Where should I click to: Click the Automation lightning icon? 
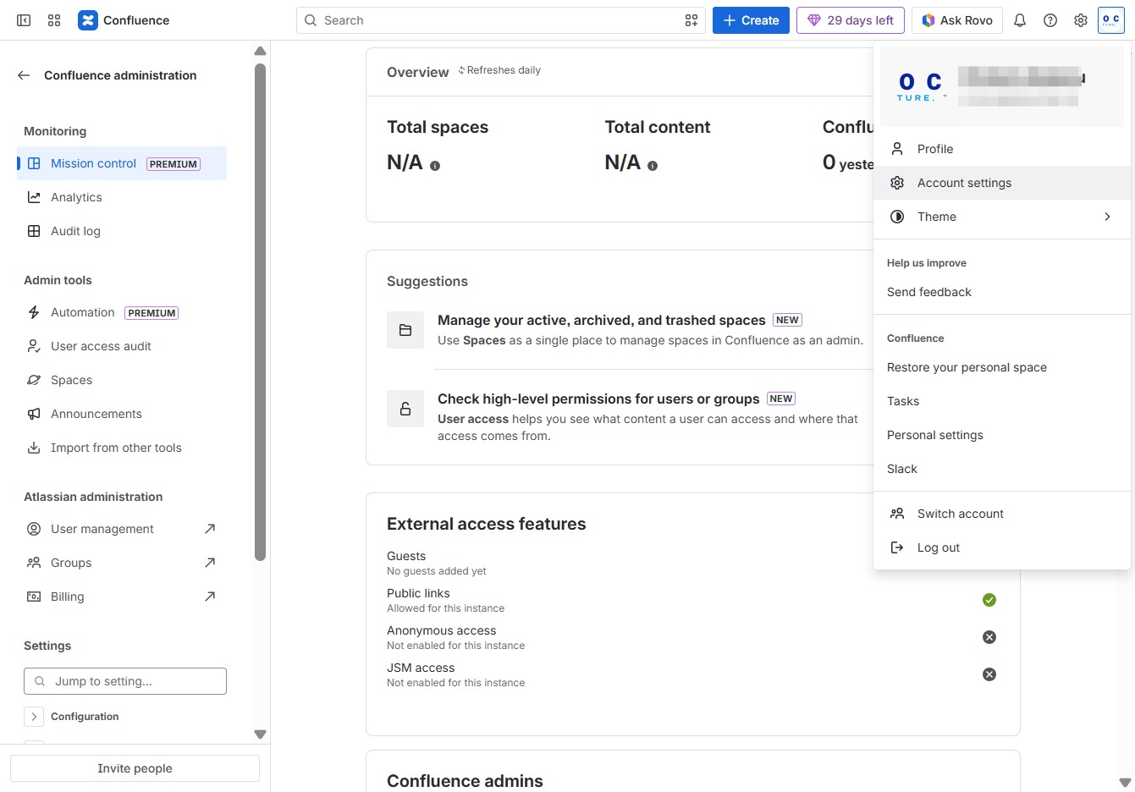coord(34,312)
